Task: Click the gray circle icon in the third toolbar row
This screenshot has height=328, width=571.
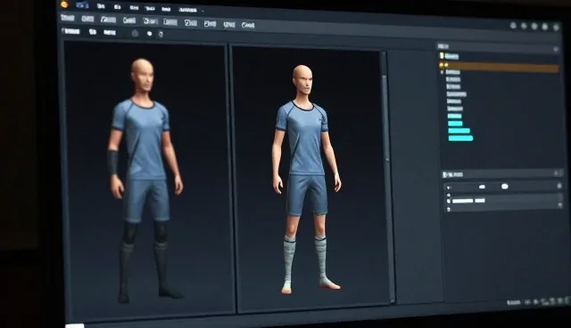Action: [x=135, y=34]
